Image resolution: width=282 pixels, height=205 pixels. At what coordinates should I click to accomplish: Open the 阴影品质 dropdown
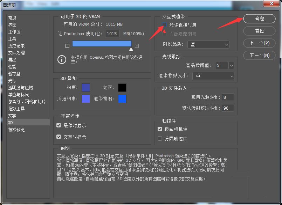pyautogui.click(x=208, y=44)
